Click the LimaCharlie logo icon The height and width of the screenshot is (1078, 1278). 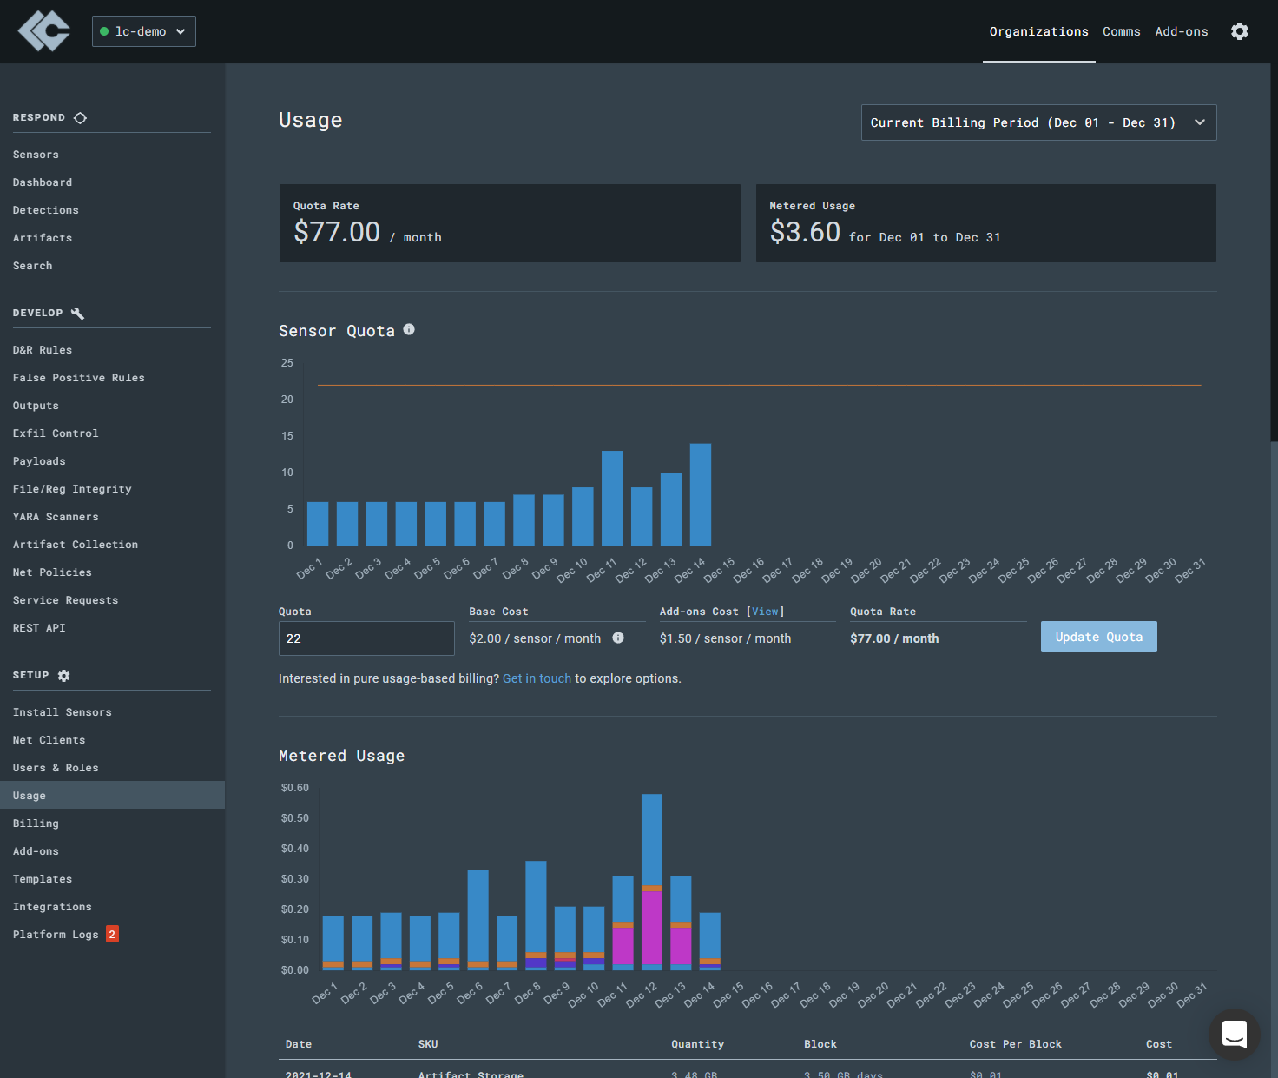(x=44, y=31)
